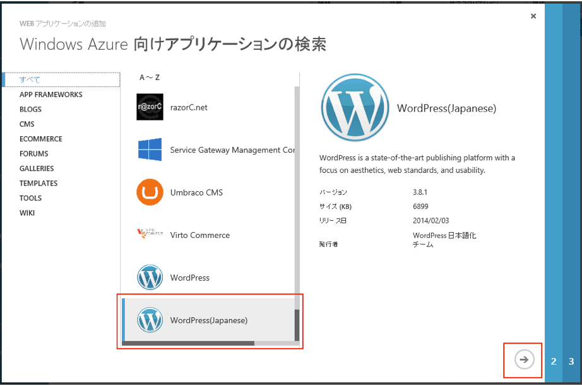Choose Umbraco CMS from the app list
582x386 pixels.
tap(208, 192)
